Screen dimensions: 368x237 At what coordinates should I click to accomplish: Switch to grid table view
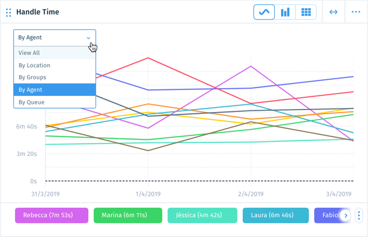pos(306,12)
